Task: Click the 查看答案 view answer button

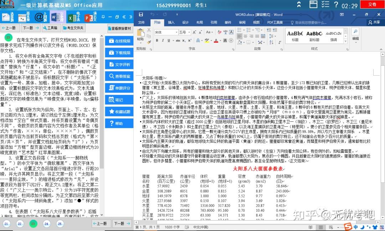Action: click(x=119, y=76)
